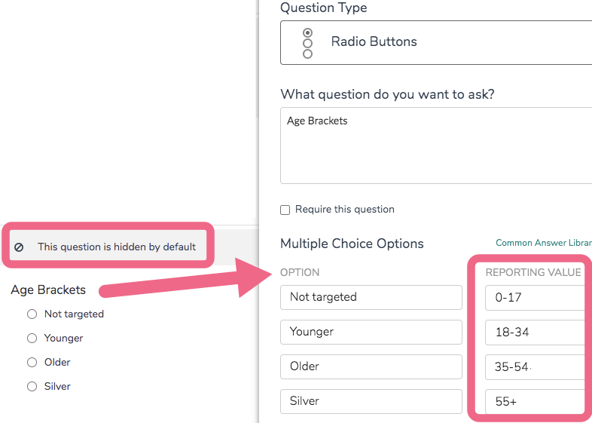592x423 pixels.
Task: Click the Older option field
Action: (371, 366)
